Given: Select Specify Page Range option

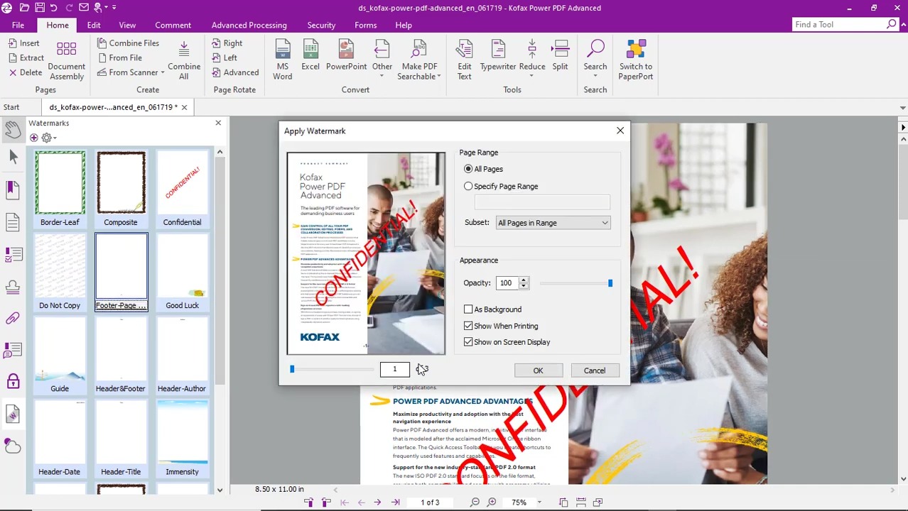Looking at the screenshot, I should tap(468, 186).
